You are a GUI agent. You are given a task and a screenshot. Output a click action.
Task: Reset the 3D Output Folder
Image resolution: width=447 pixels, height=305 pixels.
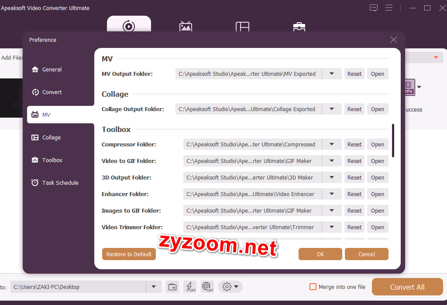[354, 177]
